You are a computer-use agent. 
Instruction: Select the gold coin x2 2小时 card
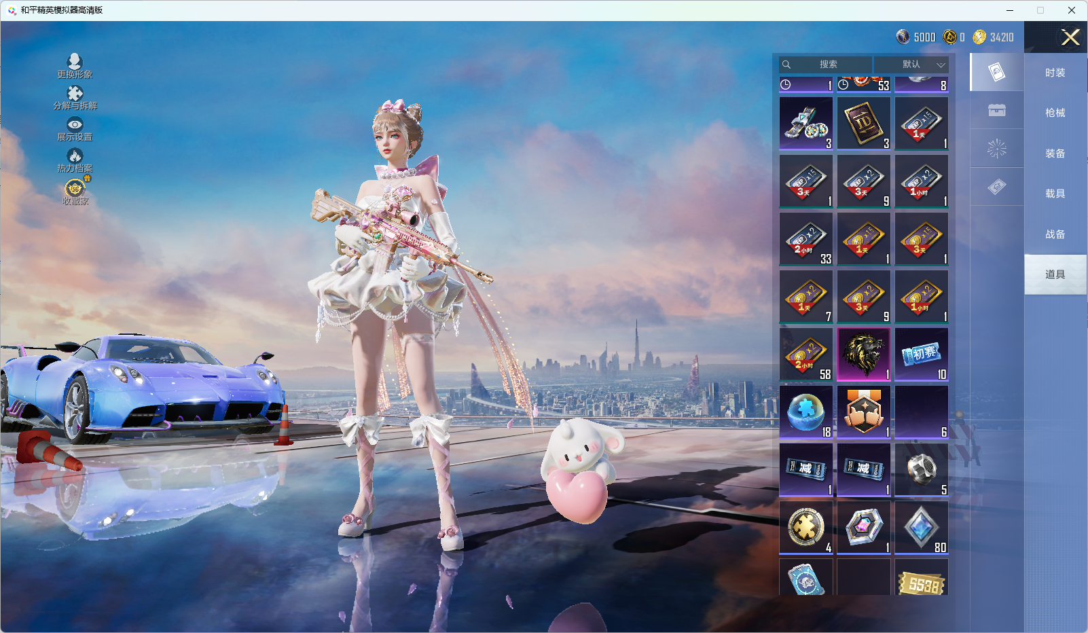click(806, 355)
